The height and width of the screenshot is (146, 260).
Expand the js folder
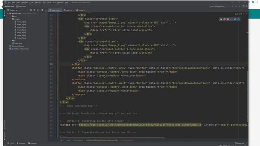pyautogui.click(x=10, y=41)
